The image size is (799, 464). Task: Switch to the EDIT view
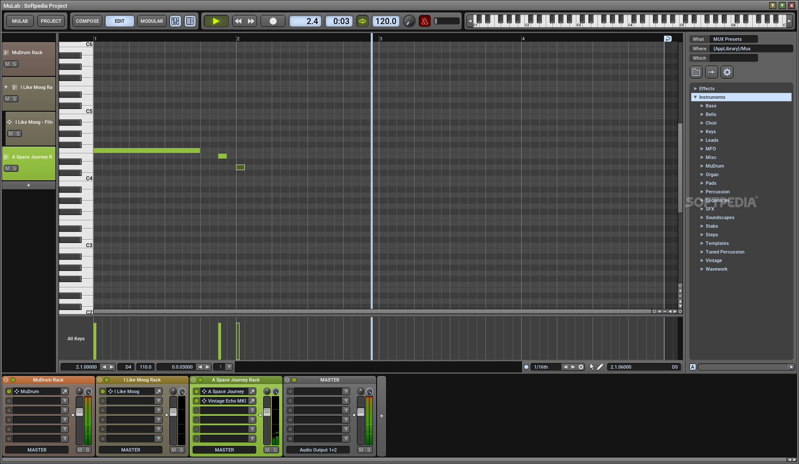(120, 21)
